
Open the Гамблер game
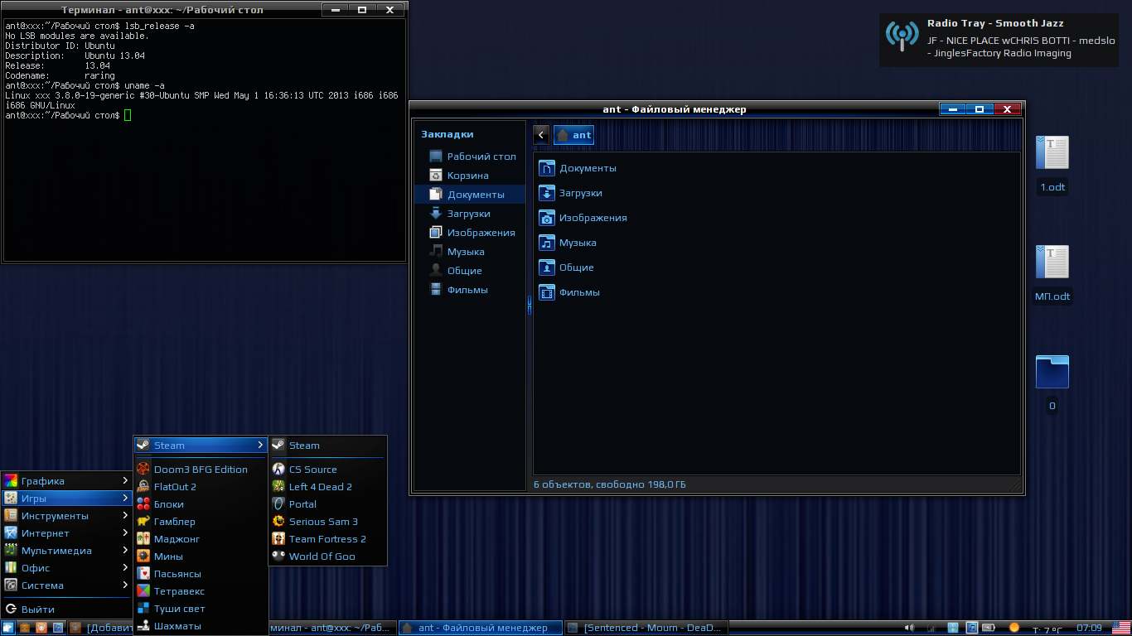coord(201,522)
